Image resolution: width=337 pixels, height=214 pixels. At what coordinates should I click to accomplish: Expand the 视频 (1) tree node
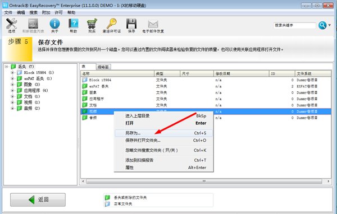pos(12,103)
